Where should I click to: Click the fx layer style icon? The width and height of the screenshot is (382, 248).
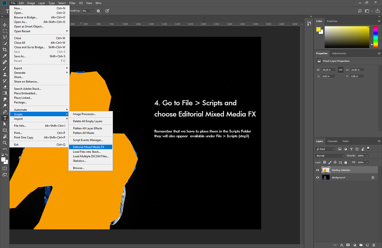pyautogui.click(x=341, y=245)
